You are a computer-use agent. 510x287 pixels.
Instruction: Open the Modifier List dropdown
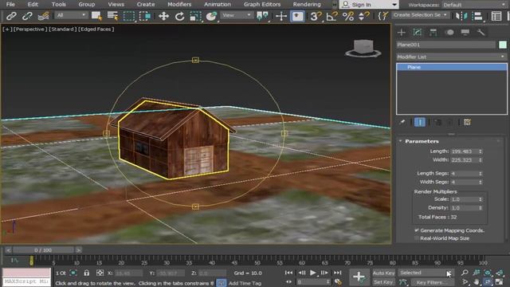(452, 57)
